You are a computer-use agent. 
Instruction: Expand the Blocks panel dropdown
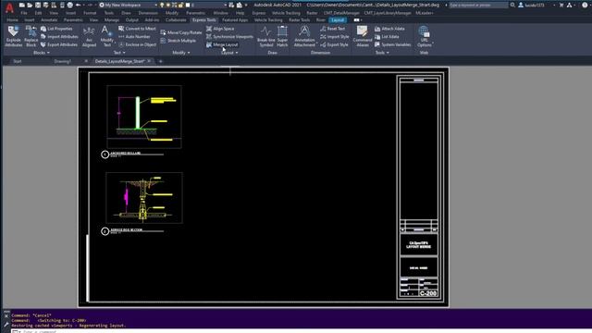[x=41, y=53]
